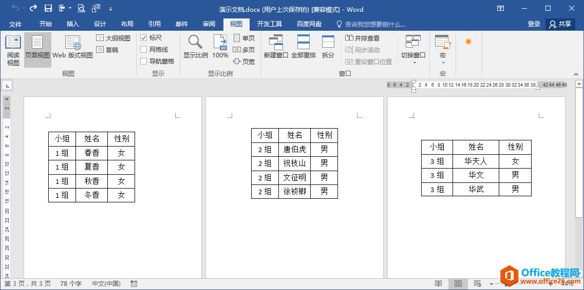Click the Save icon in quick access toolbar
Image resolution: width=584 pixels, height=290 pixels.
(x=48, y=8)
